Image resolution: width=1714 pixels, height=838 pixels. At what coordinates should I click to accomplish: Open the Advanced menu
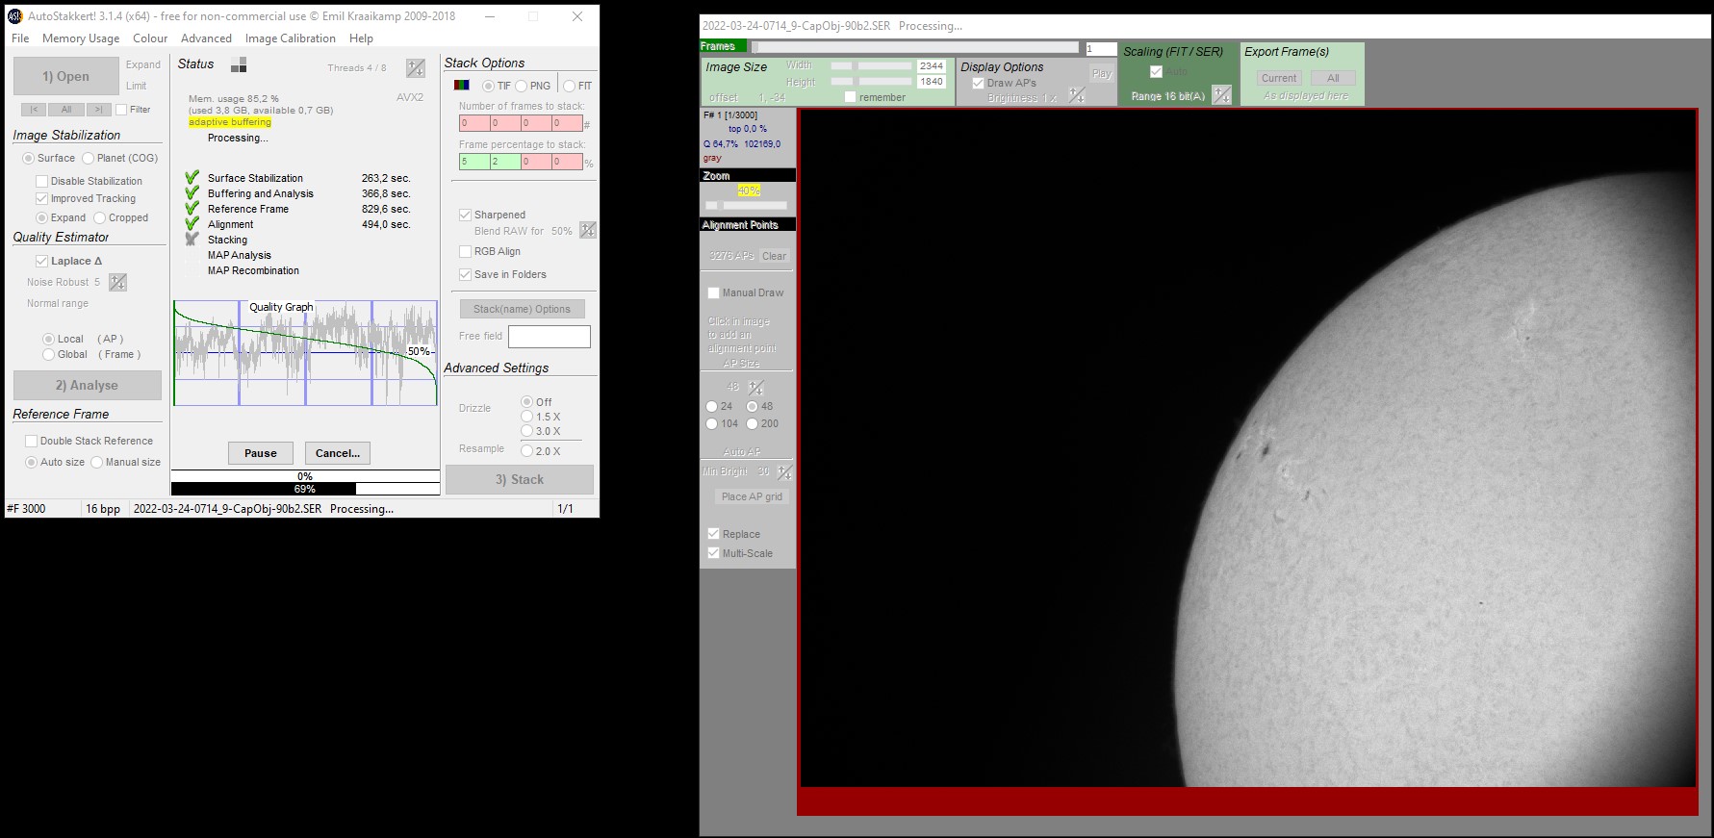pos(206,38)
